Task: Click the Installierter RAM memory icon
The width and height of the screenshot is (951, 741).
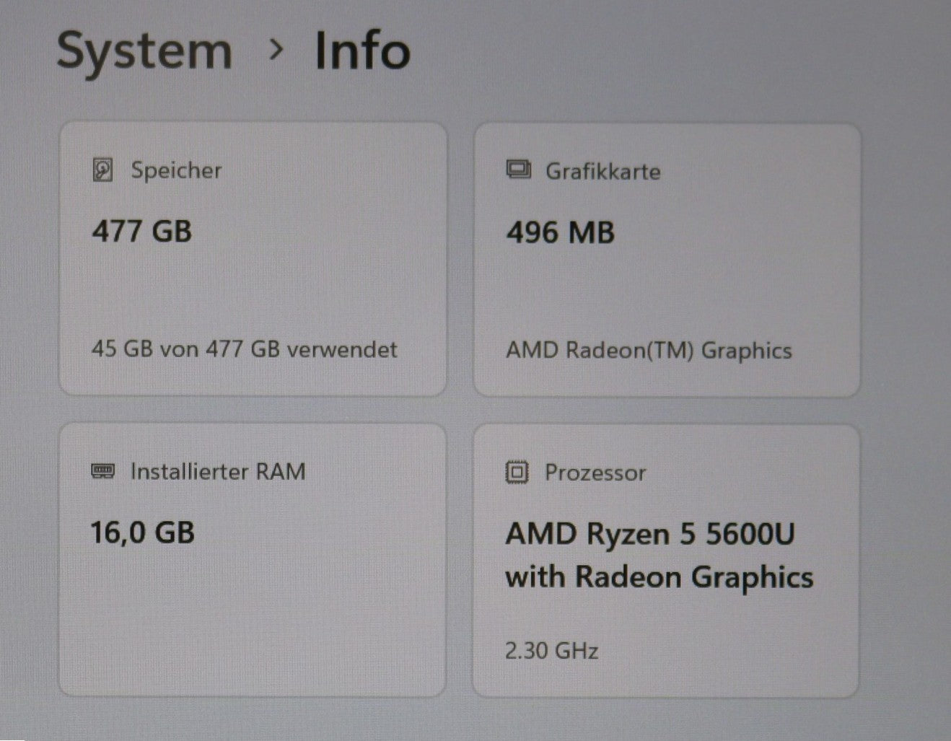Action: point(104,471)
